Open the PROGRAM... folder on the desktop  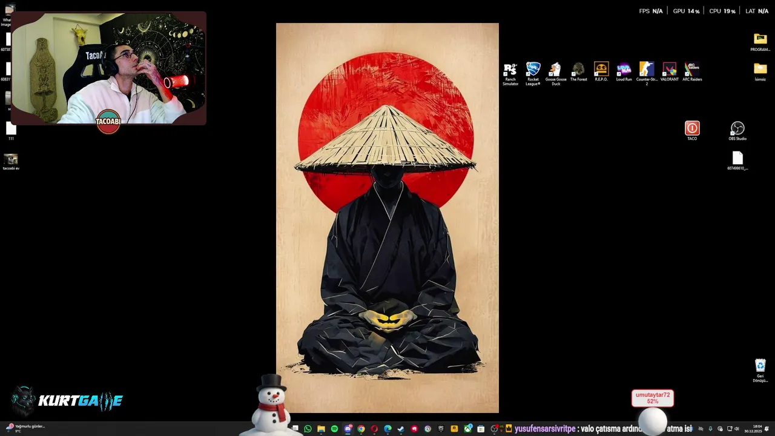point(760,42)
